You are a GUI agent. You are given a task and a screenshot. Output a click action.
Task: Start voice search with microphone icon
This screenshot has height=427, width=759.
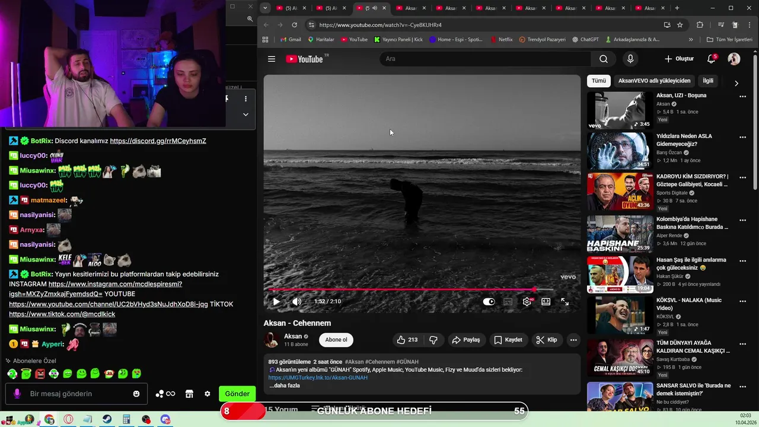(x=630, y=59)
